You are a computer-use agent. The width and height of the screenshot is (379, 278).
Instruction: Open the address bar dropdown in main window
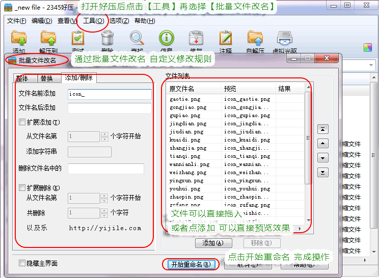tap(371, 65)
